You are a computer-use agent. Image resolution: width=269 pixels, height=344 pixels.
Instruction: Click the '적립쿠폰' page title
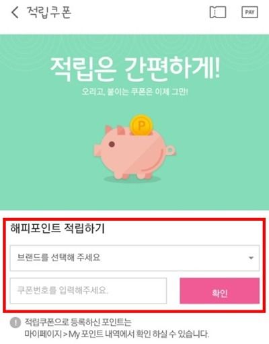[49, 12]
